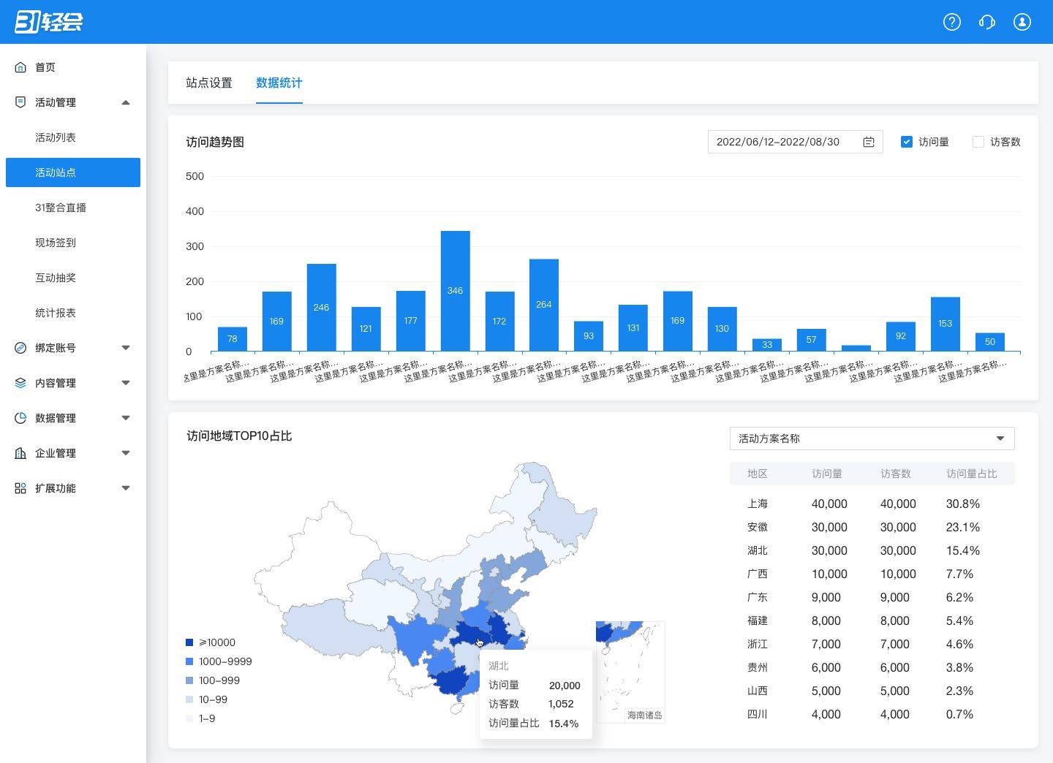Click the 30.8% percentage cell
Screen dimensions: 1053x763
click(x=963, y=504)
